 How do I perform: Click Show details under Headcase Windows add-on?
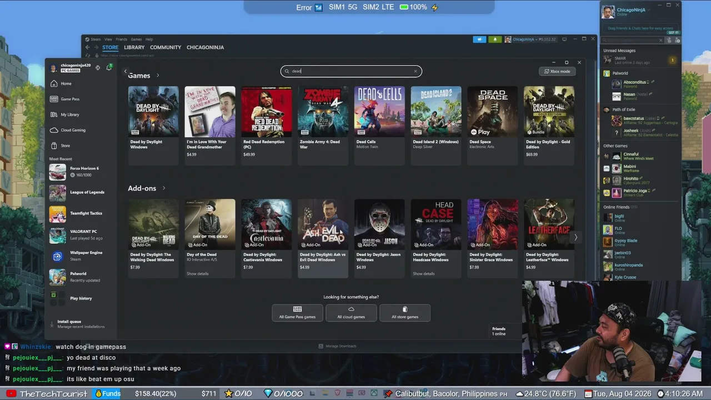(x=424, y=274)
